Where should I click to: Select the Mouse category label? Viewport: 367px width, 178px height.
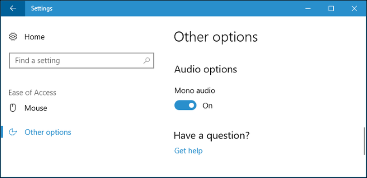36,108
